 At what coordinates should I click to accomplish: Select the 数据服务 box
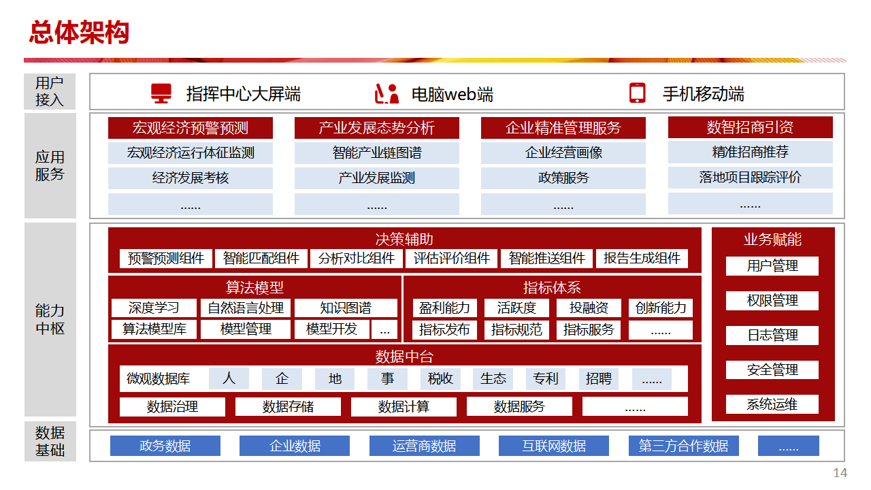tap(519, 407)
